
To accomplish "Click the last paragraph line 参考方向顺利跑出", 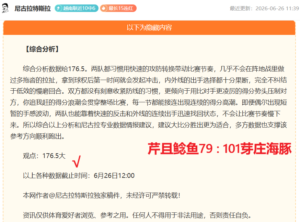I will click(x=37, y=136).
